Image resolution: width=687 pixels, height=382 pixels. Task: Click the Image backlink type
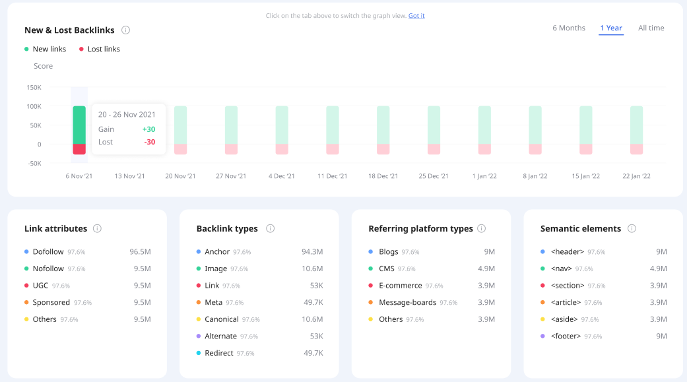[x=260, y=269]
